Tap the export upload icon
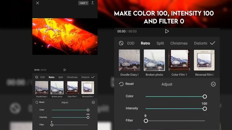The image size is (232, 130). pyautogui.click(x=92, y=3)
